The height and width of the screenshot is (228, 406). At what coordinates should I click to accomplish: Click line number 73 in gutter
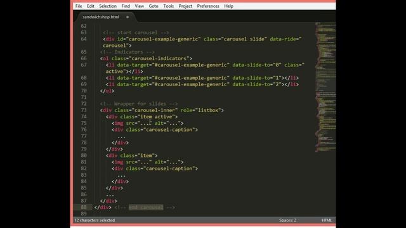pos(84,110)
